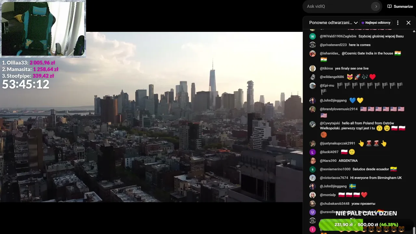Close the chat replay panel
The width and height of the screenshot is (416, 234).
(x=409, y=23)
